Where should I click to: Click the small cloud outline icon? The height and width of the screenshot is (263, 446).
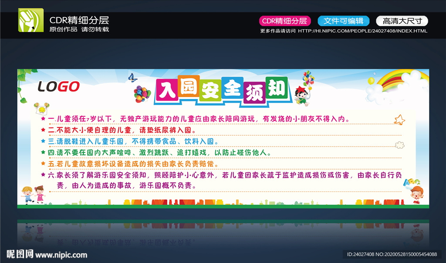(x=400, y=145)
